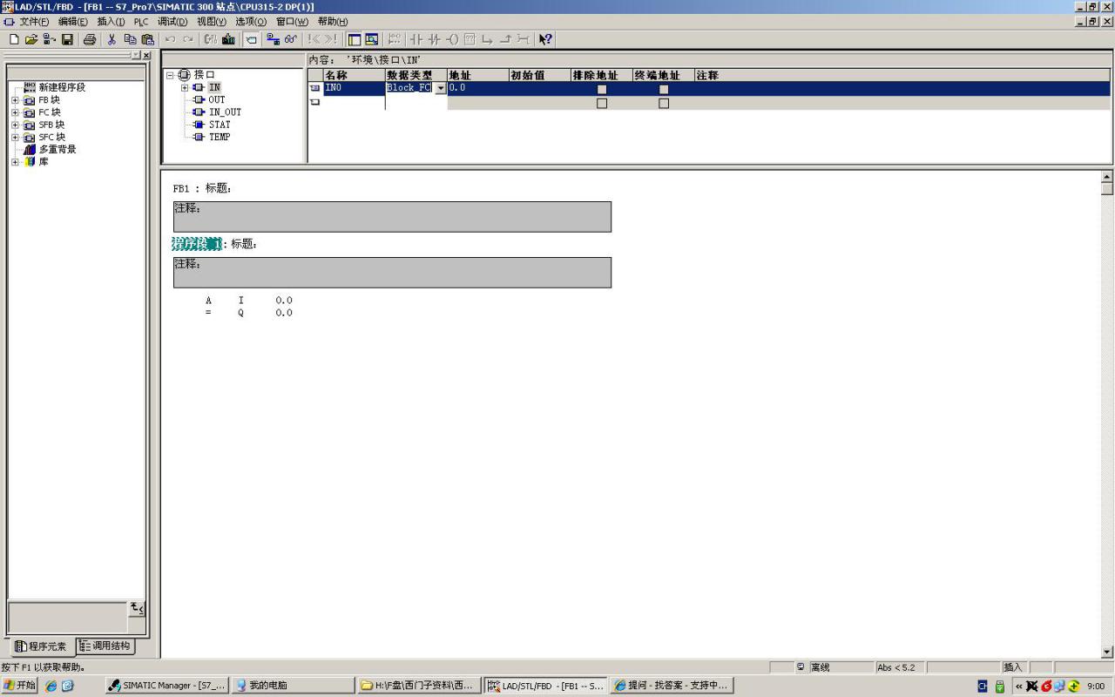This screenshot has width=1115, height=697.
Task: Select TEMP in the interface tree
Action: [x=220, y=137]
